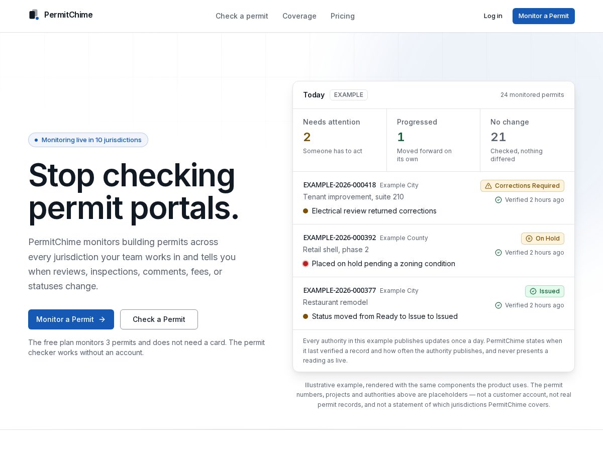Viewport: 603px width, 452px height.
Task: Click Log in
Action: coord(493,16)
